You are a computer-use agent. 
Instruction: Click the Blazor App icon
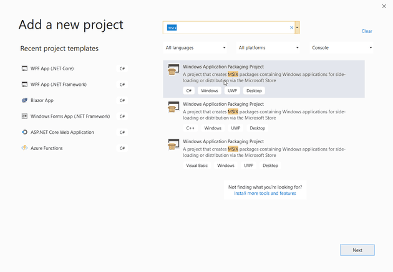[24, 100]
